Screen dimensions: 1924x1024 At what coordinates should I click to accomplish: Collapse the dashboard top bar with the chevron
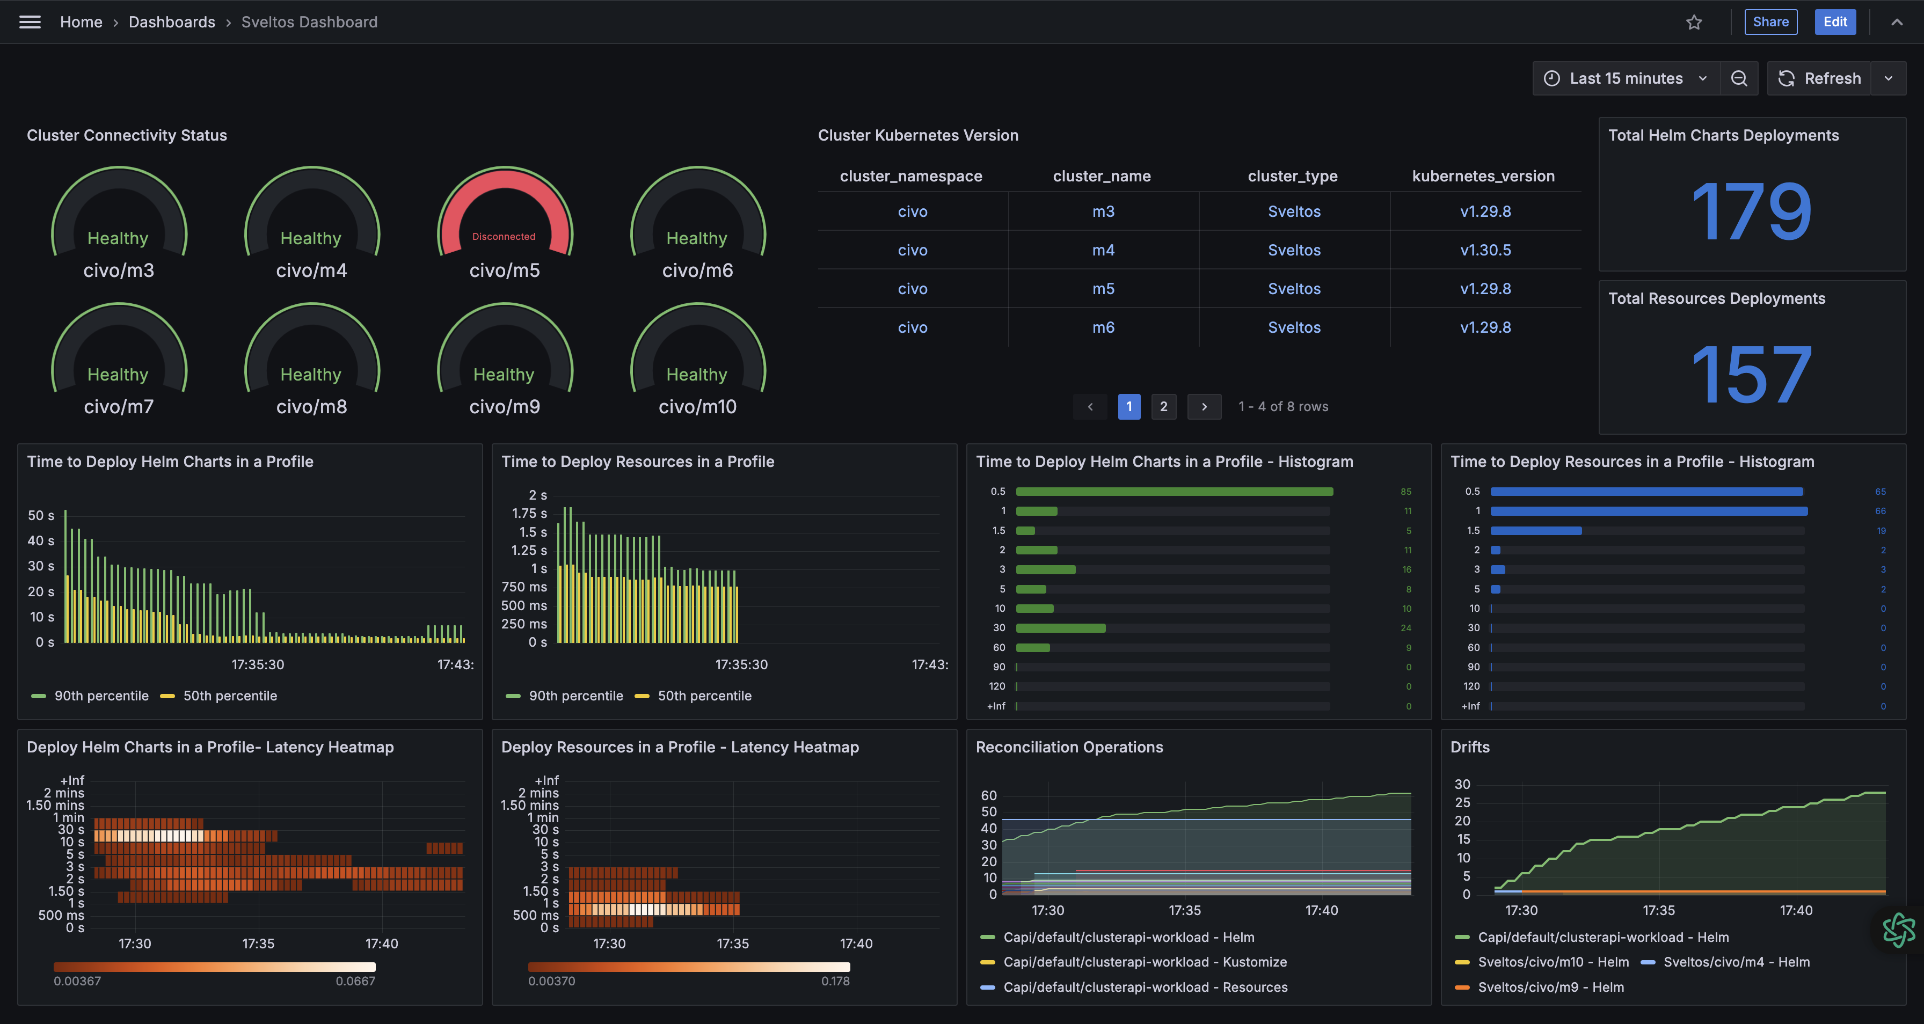click(1897, 21)
